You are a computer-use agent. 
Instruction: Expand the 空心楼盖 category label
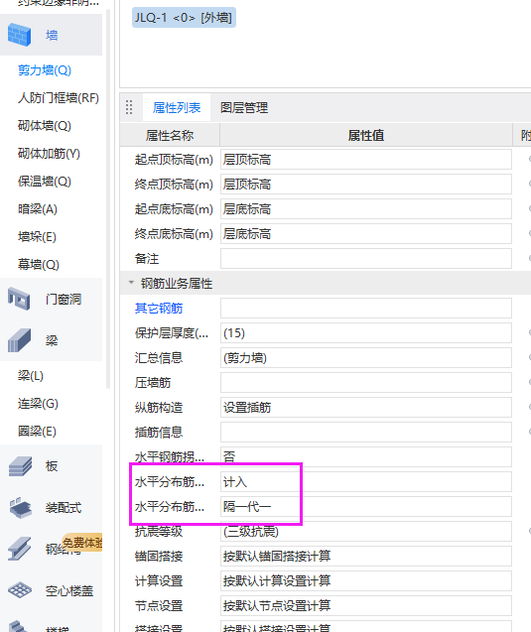tap(69, 591)
